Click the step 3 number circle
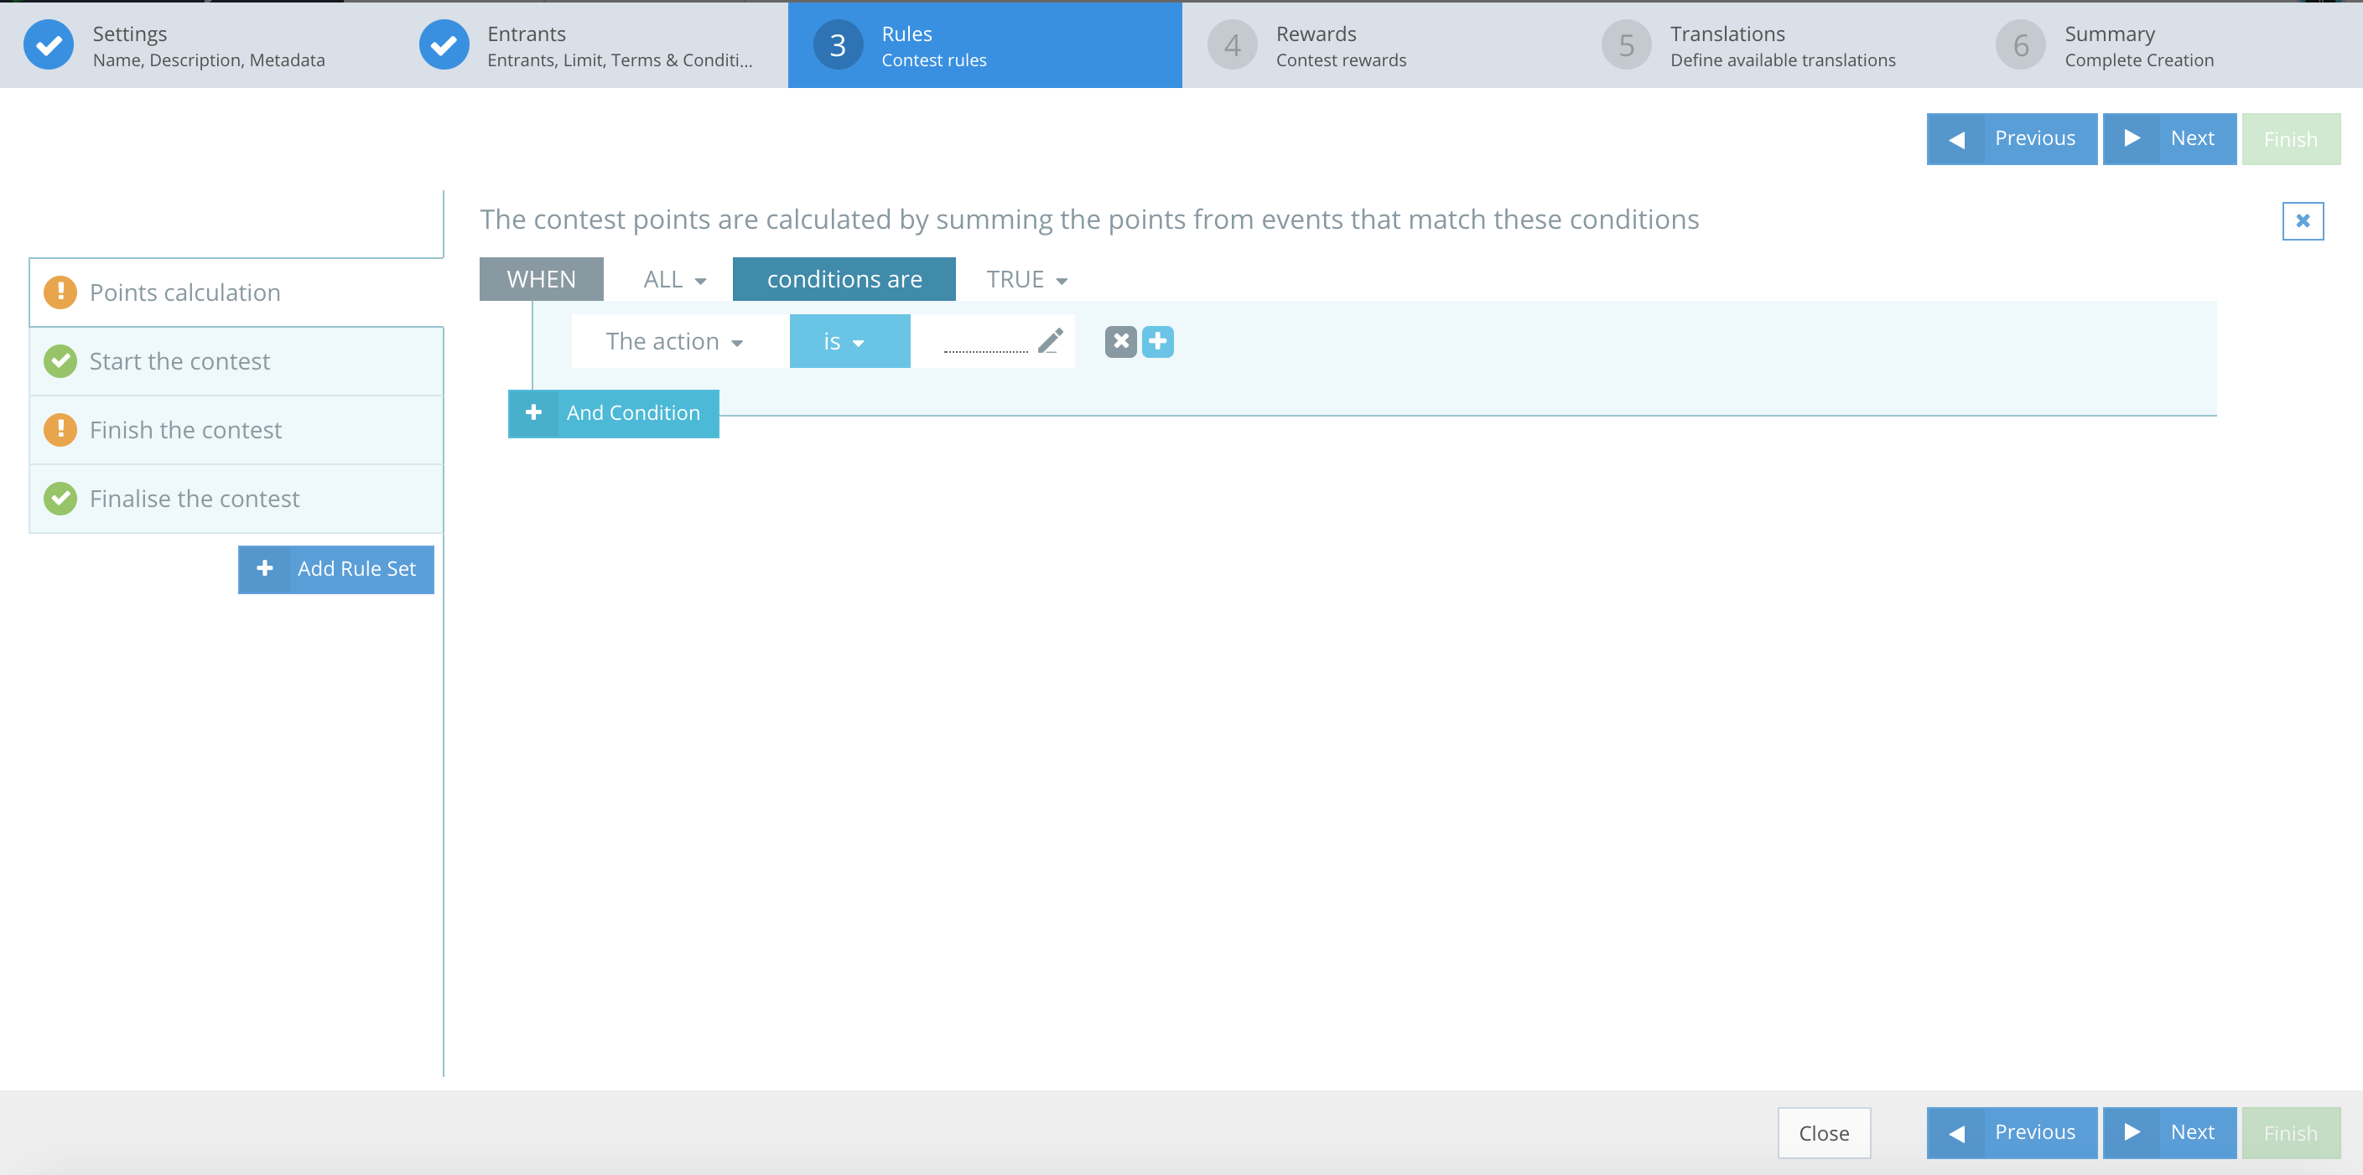The height and width of the screenshot is (1175, 2363). [838, 45]
